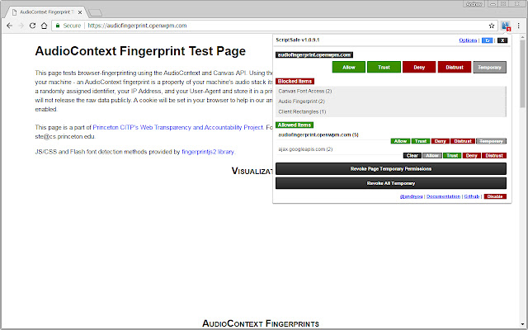Click Revoke All Temporary button
Image resolution: width=528 pixels, height=330 pixels.
coord(390,183)
